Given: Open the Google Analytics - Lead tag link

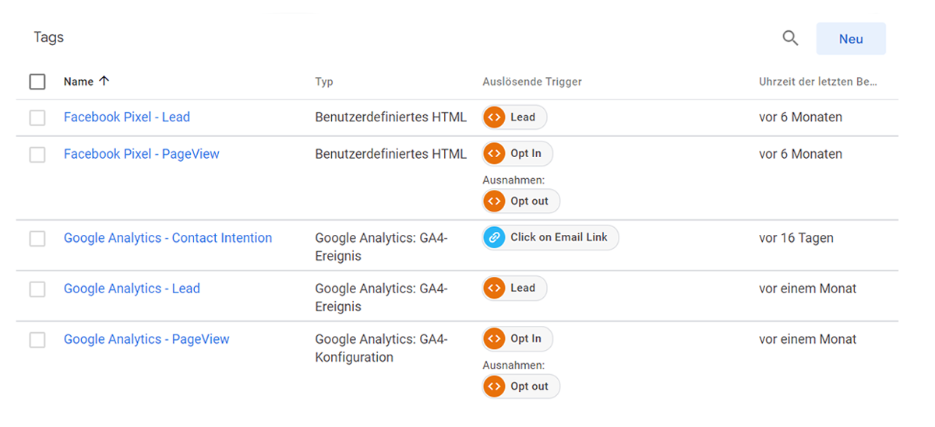Looking at the screenshot, I should (132, 289).
